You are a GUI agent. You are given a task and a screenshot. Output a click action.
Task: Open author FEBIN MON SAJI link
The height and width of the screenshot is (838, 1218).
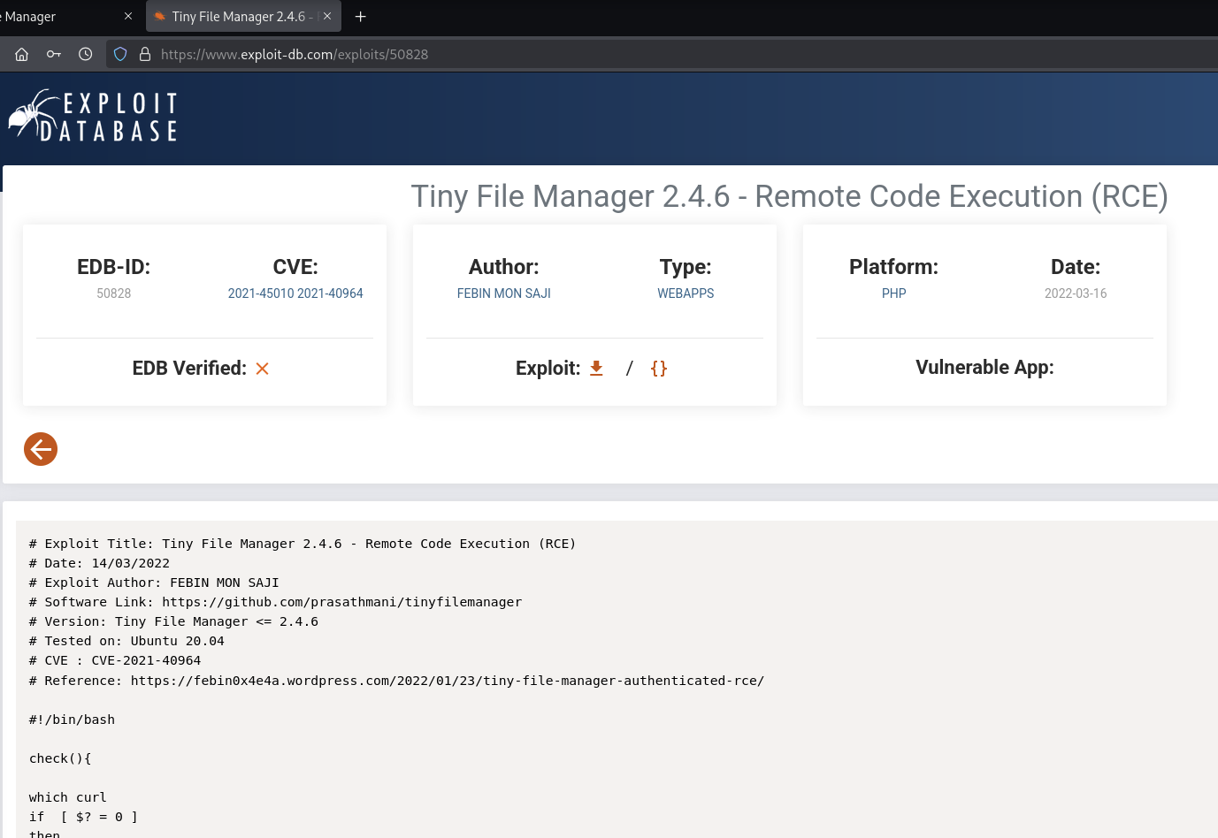tap(503, 293)
